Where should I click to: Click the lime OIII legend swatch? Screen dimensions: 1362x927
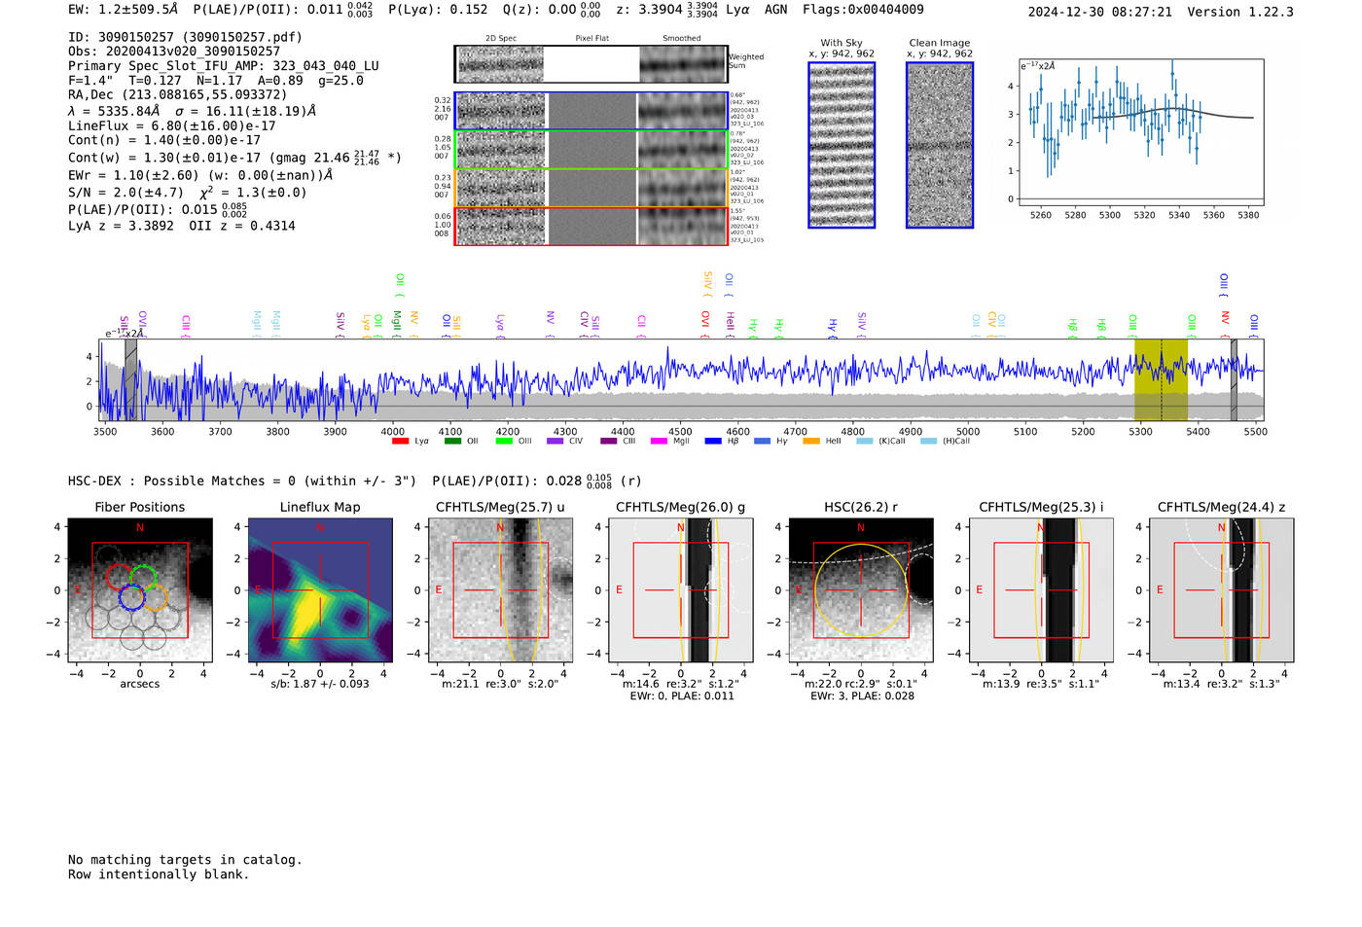[504, 442]
